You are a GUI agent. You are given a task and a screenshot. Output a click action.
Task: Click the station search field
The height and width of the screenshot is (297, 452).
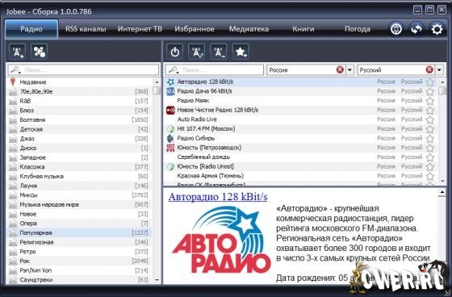(x=215, y=69)
